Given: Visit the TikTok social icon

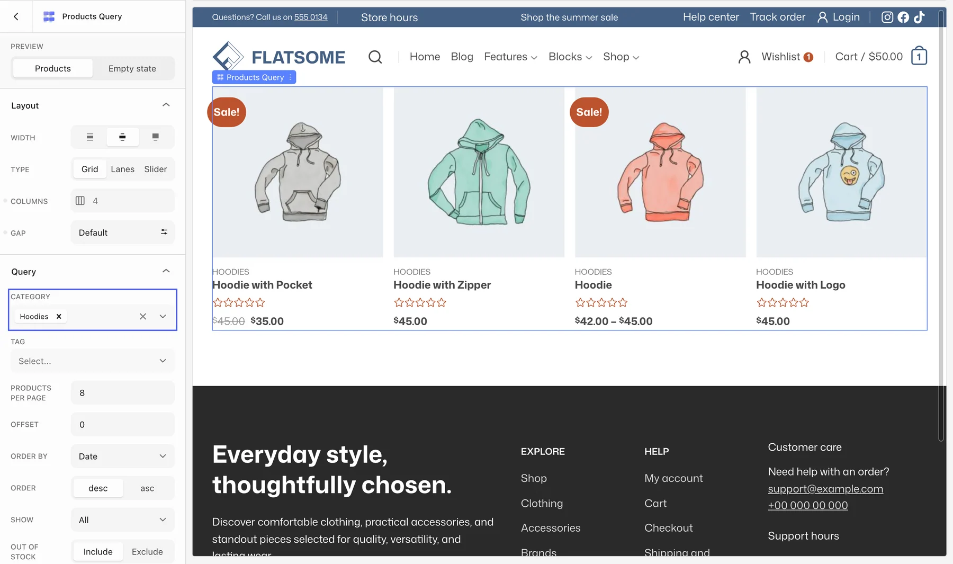Looking at the screenshot, I should pyautogui.click(x=919, y=17).
